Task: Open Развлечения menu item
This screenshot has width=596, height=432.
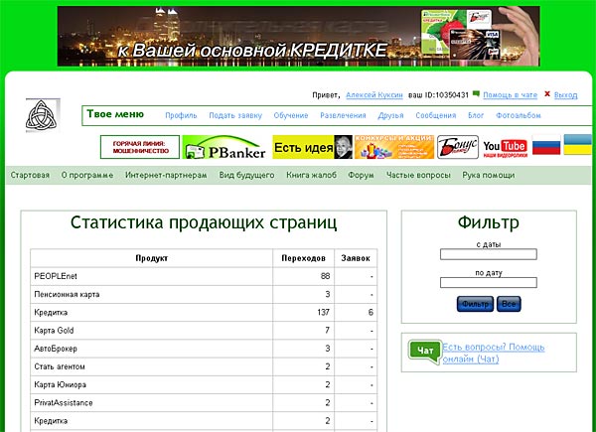Action: (x=343, y=115)
